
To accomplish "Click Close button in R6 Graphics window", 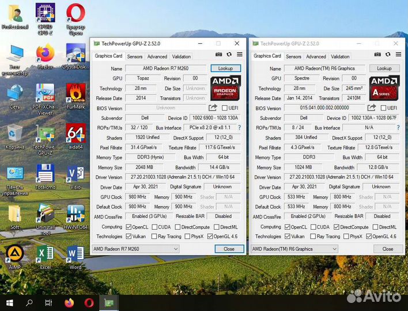I will pyautogui.click(x=387, y=249).
